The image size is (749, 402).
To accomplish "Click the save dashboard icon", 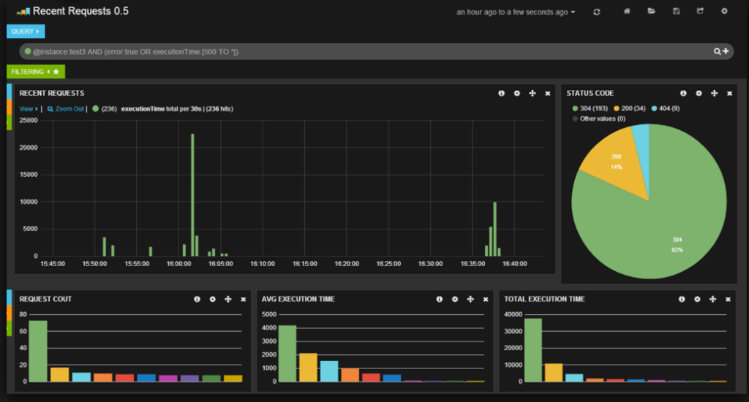I will point(676,12).
